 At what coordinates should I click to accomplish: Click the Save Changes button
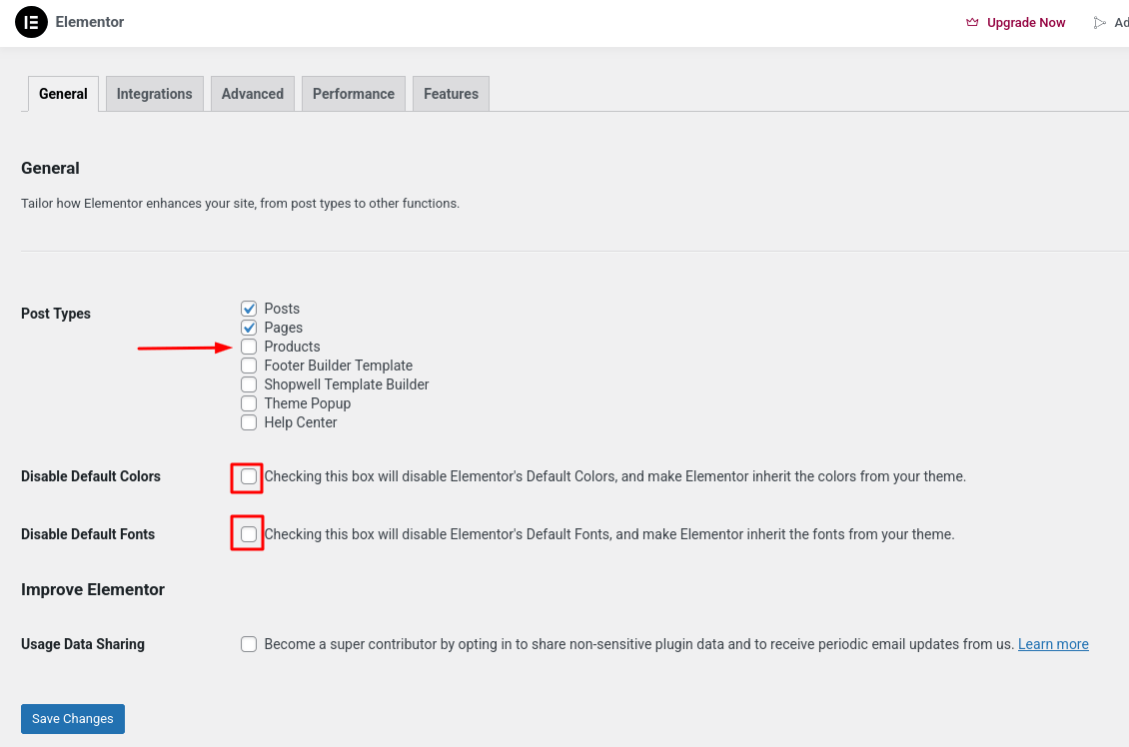click(x=73, y=719)
